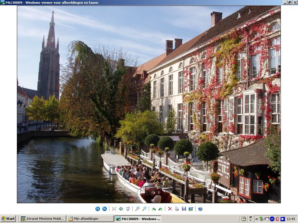298x223 pixels.
Task: Open the taskbar toolbar dropdown arrow
Action: [x=251, y=219]
